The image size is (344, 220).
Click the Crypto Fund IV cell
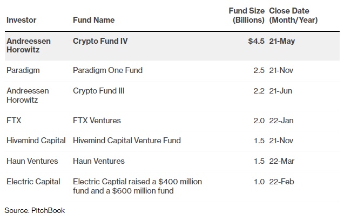click(x=100, y=41)
